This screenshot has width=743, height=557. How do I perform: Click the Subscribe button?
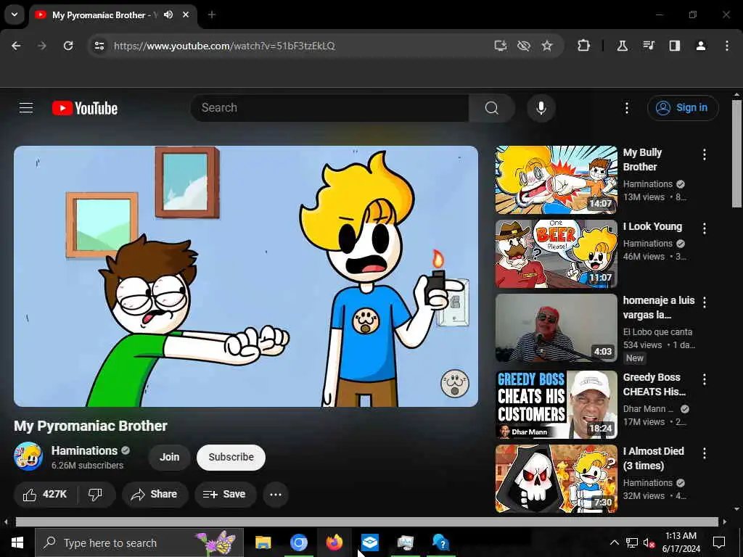231,457
